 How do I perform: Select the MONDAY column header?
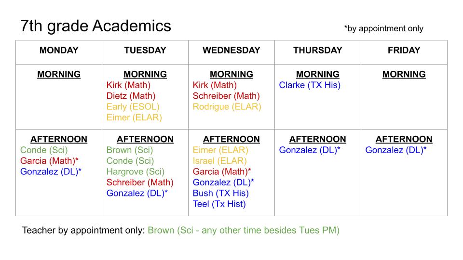[59, 50]
